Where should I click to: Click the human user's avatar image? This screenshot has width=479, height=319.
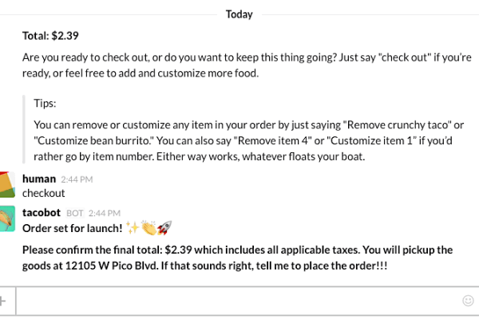[6, 185]
